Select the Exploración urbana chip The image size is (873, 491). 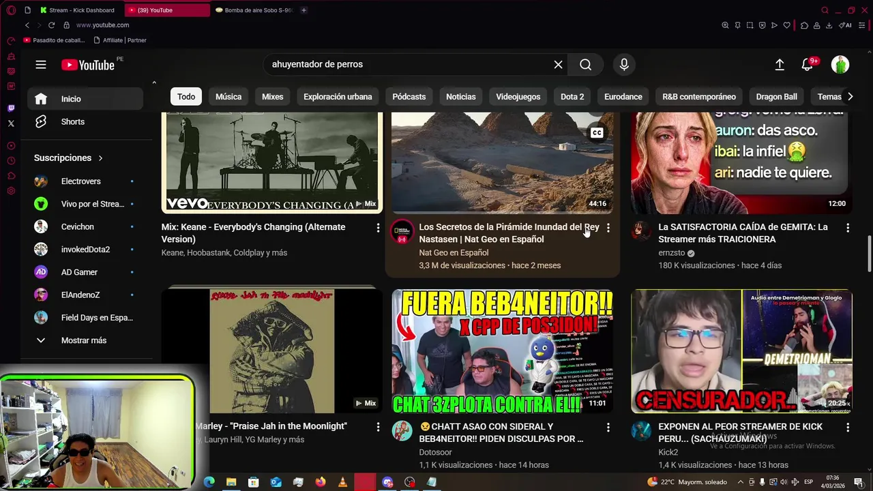tap(338, 97)
